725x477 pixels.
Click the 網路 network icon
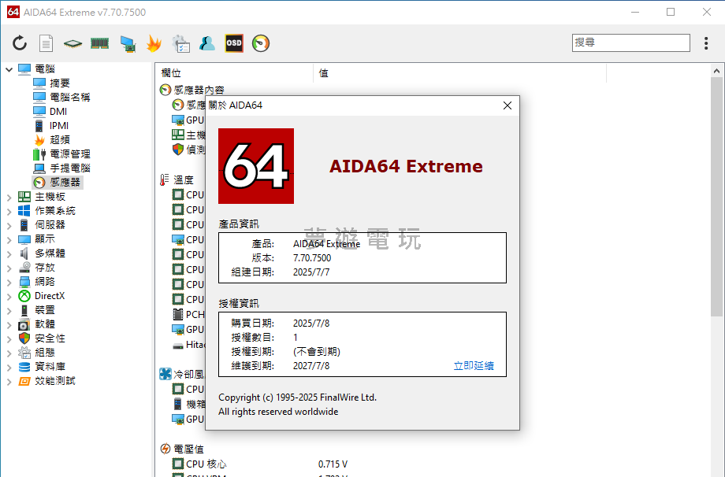tap(24, 282)
